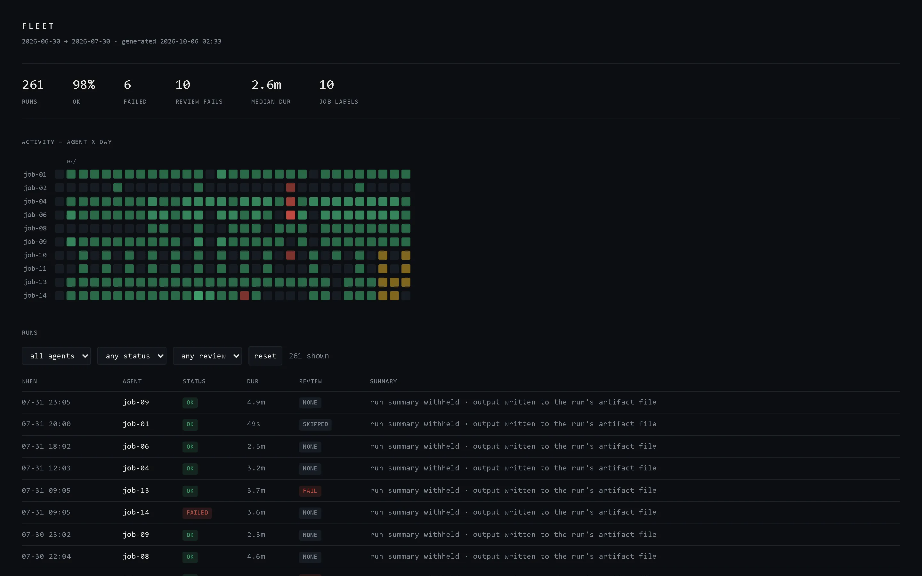Click the 2.6m MEDIAN DUR stat
Viewport: 922px width, 576px height.
(271, 92)
